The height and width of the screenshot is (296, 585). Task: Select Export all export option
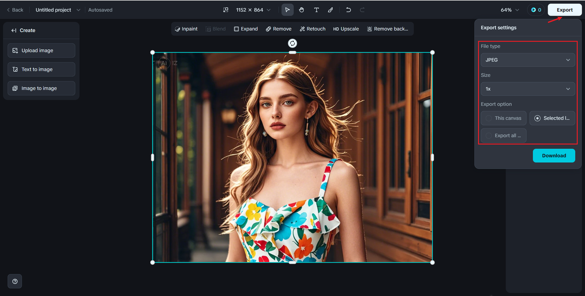(x=504, y=135)
